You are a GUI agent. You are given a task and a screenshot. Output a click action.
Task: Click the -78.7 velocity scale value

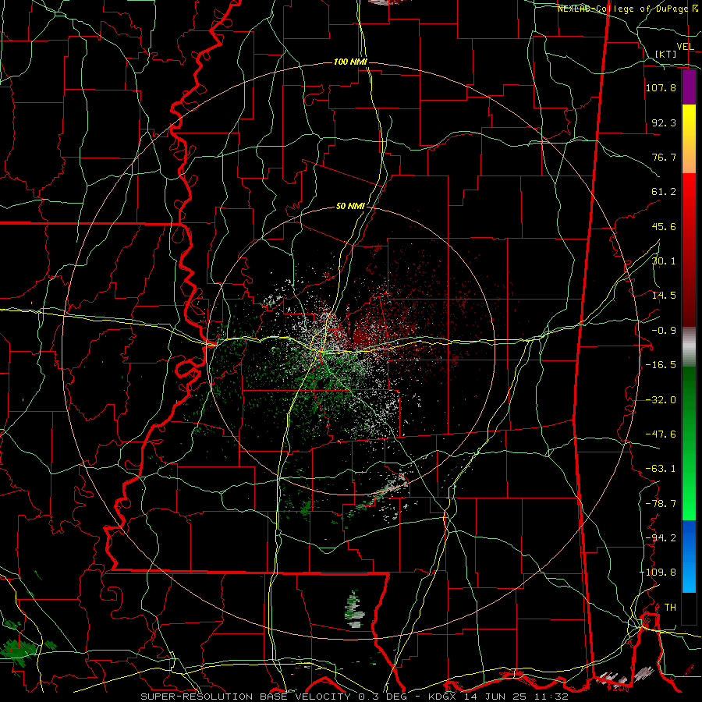(x=661, y=504)
